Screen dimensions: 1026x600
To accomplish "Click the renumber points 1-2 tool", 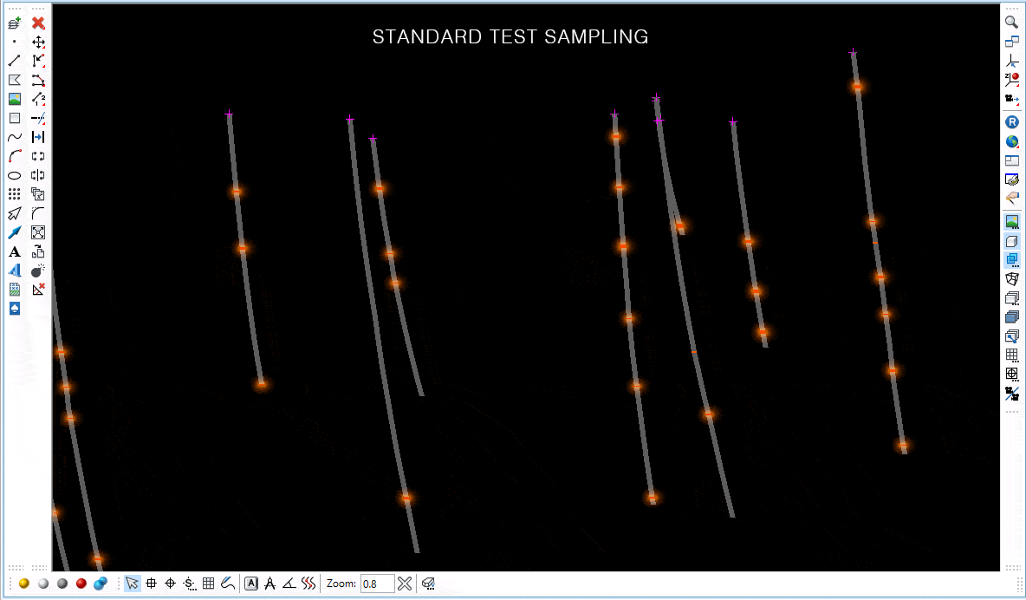I will [x=38, y=99].
